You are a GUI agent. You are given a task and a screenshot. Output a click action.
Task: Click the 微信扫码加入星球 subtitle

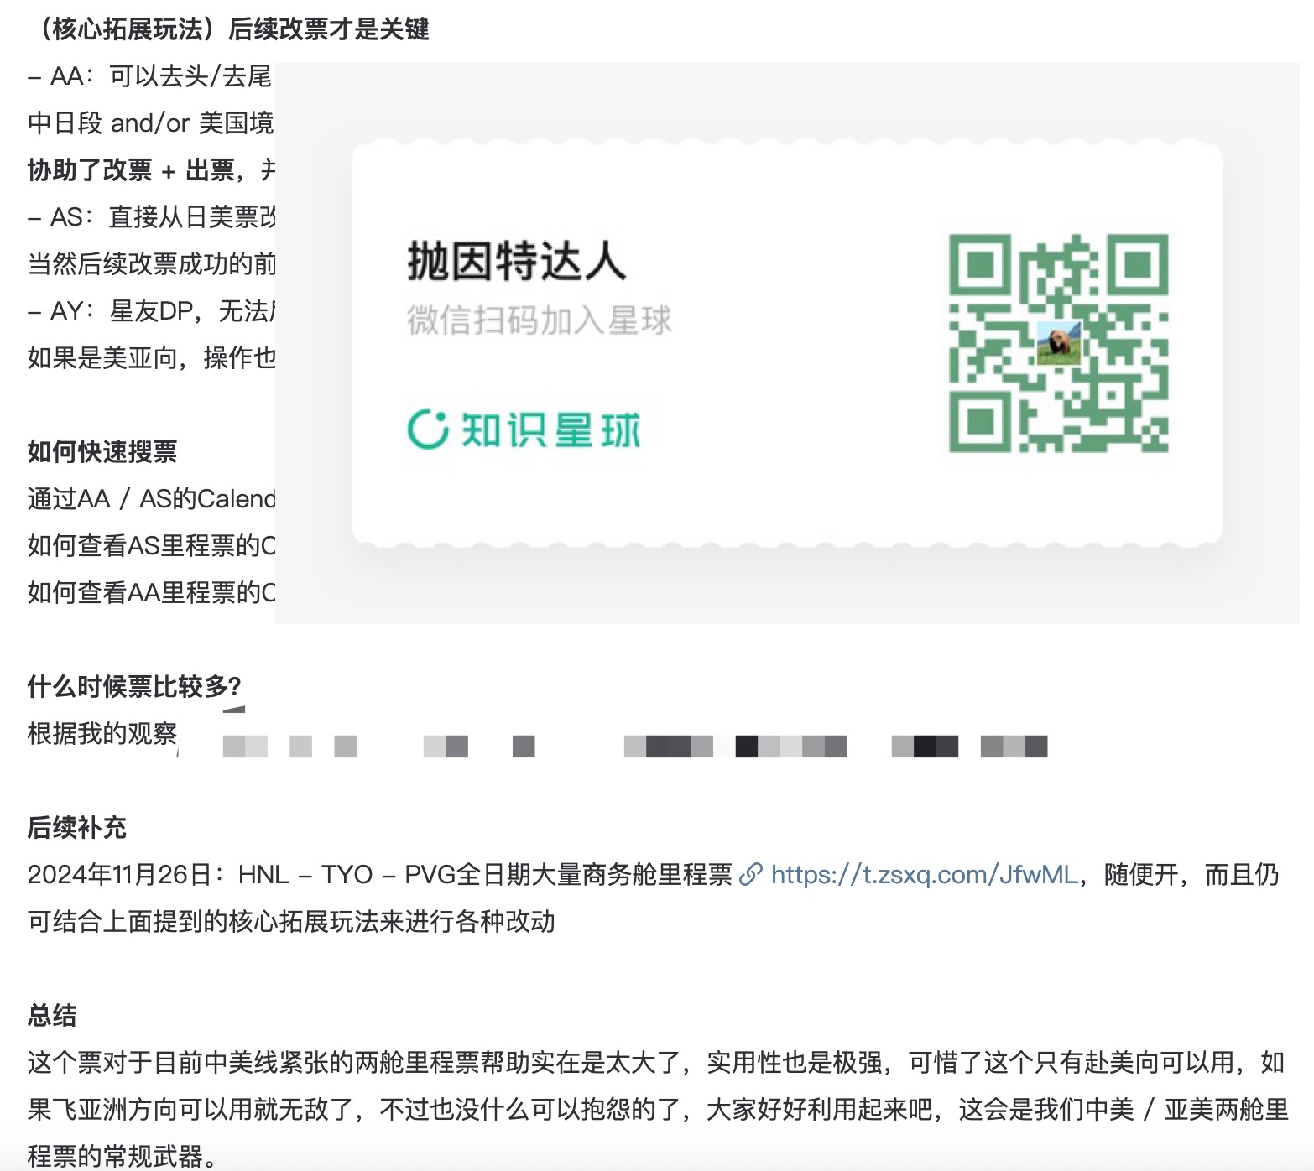(540, 320)
